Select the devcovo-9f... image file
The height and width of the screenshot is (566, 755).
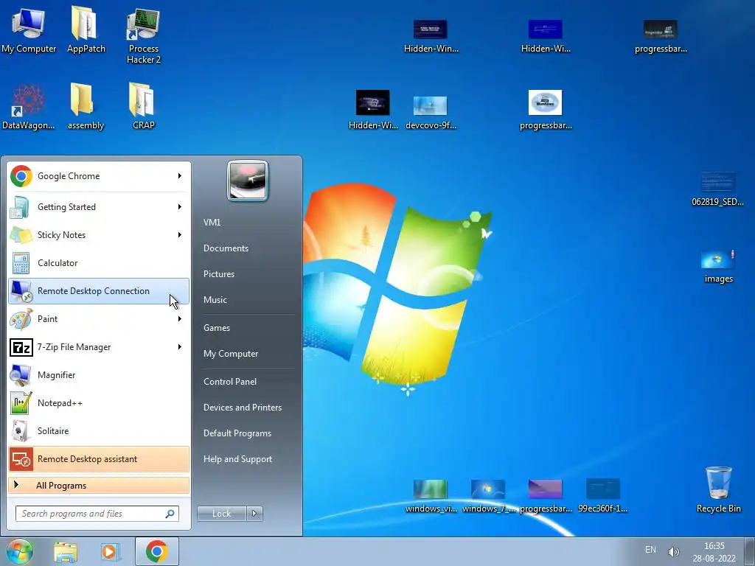pos(431,113)
